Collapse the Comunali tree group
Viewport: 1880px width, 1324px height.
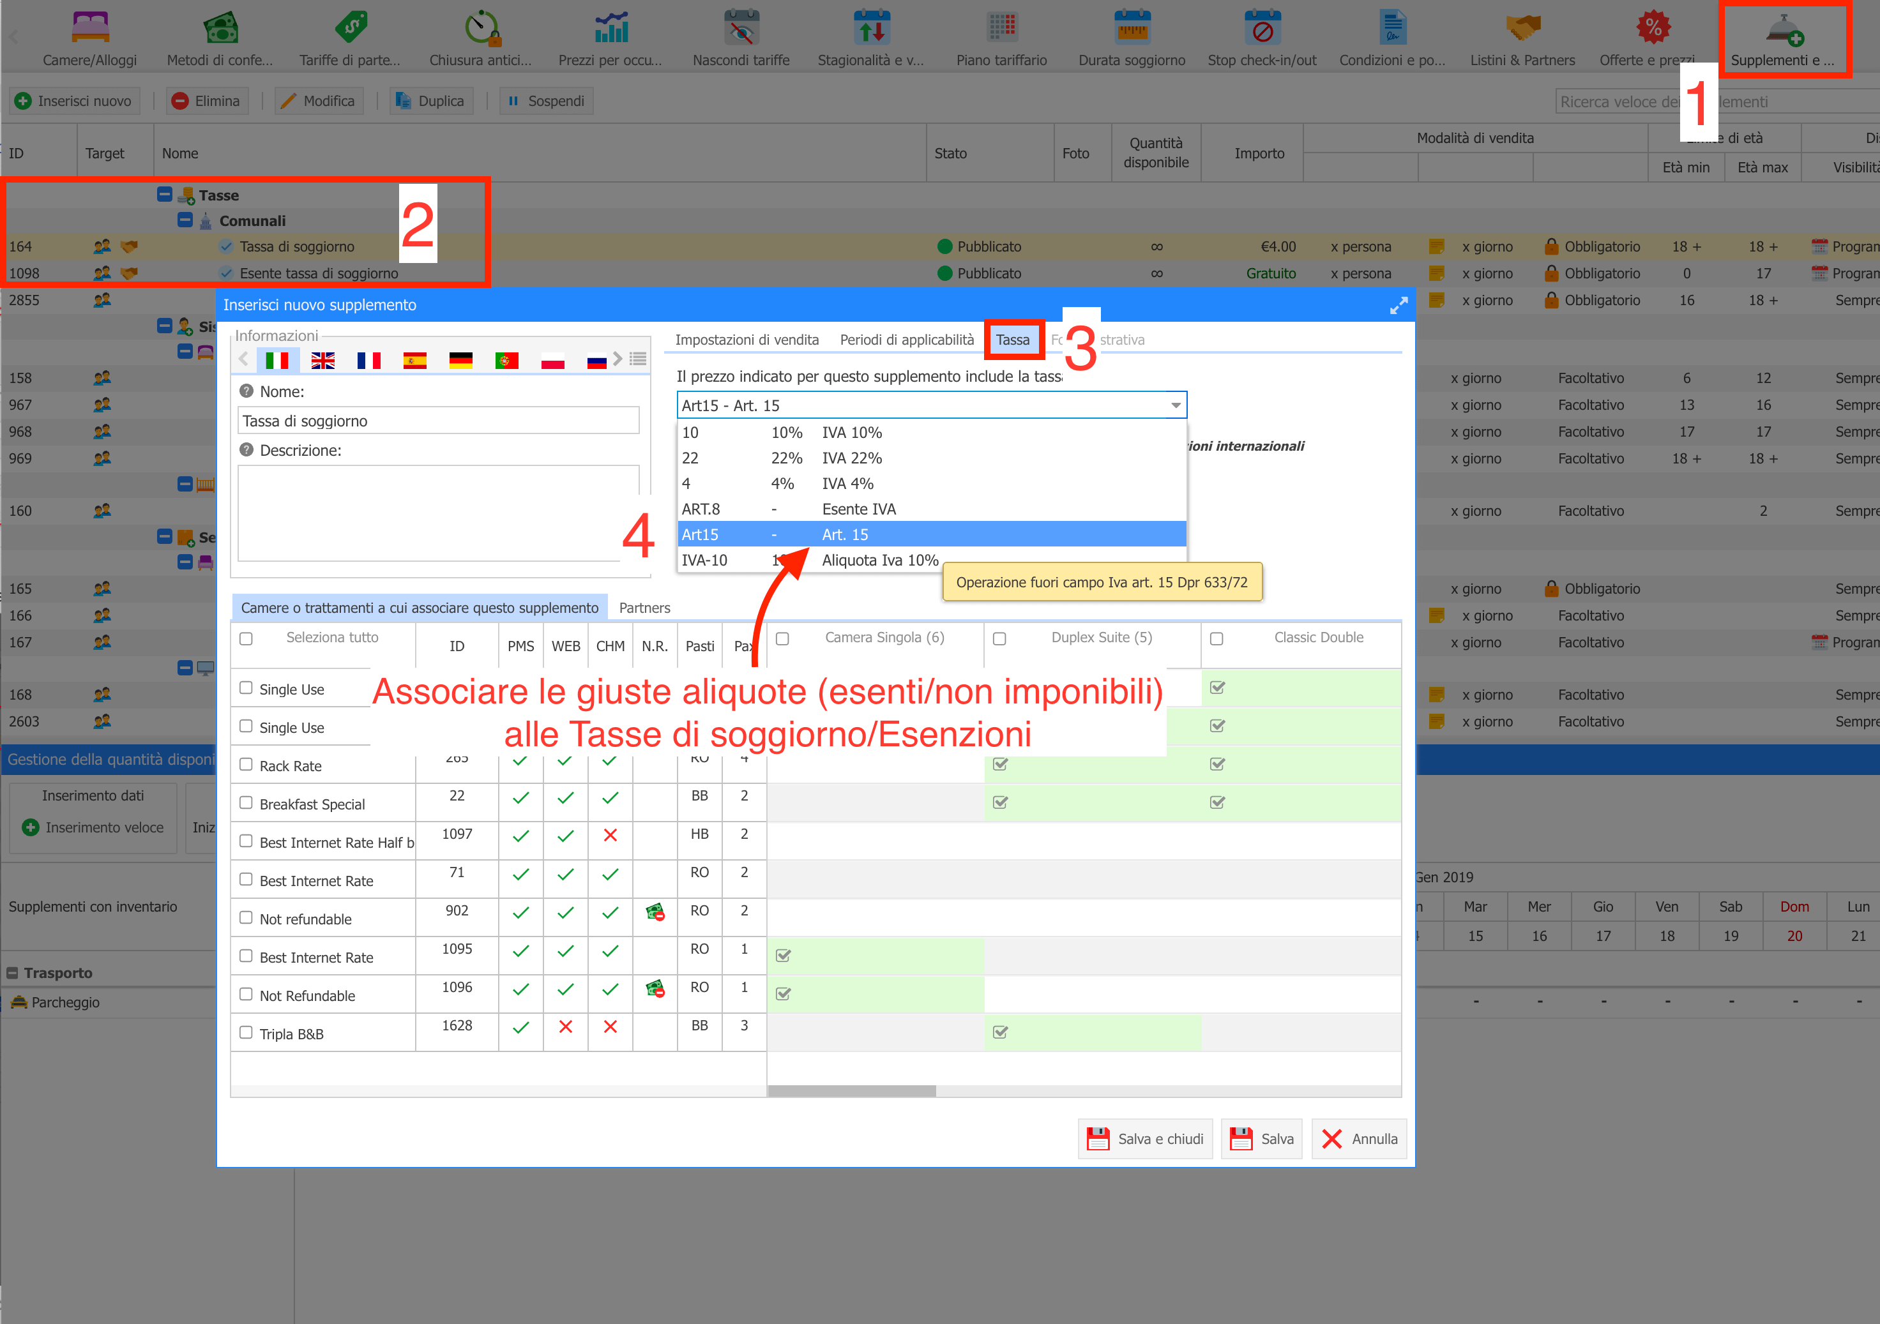(185, 220)
